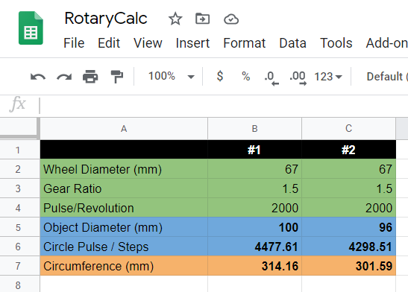This screenshot has width=408, height=292.
Task: Expand the 123 more formats dropdown
Action: coord(328,77)
